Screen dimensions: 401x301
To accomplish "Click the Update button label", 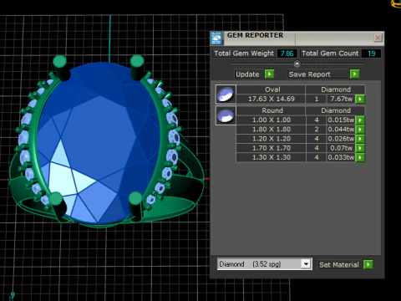I will coord(247,74).
